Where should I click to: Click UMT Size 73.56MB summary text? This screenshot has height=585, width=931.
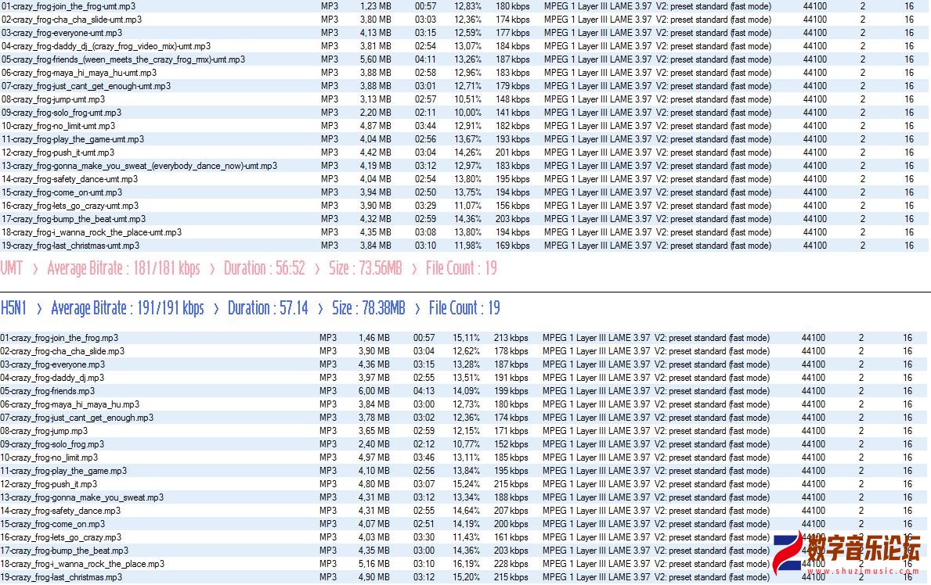[365, 268]
